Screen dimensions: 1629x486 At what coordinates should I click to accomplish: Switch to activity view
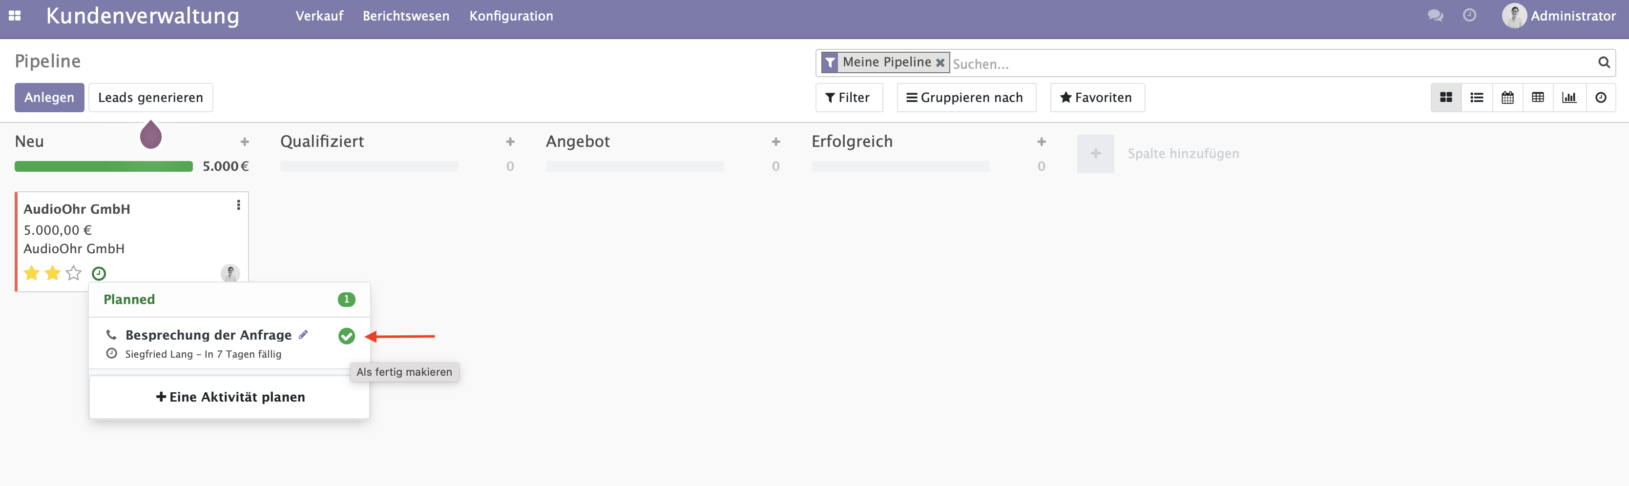pyautogui.click(x=1601, y=97)
